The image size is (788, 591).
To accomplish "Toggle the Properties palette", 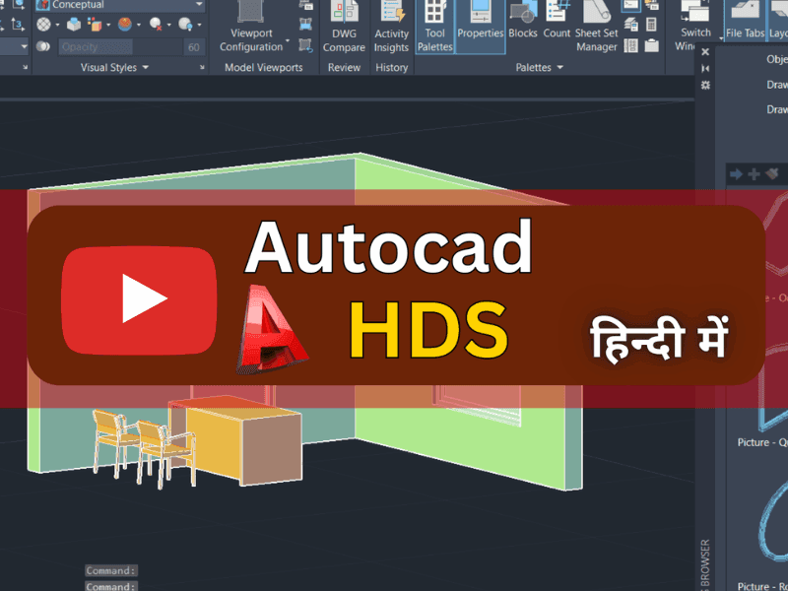I will click(x=481, y=28).
